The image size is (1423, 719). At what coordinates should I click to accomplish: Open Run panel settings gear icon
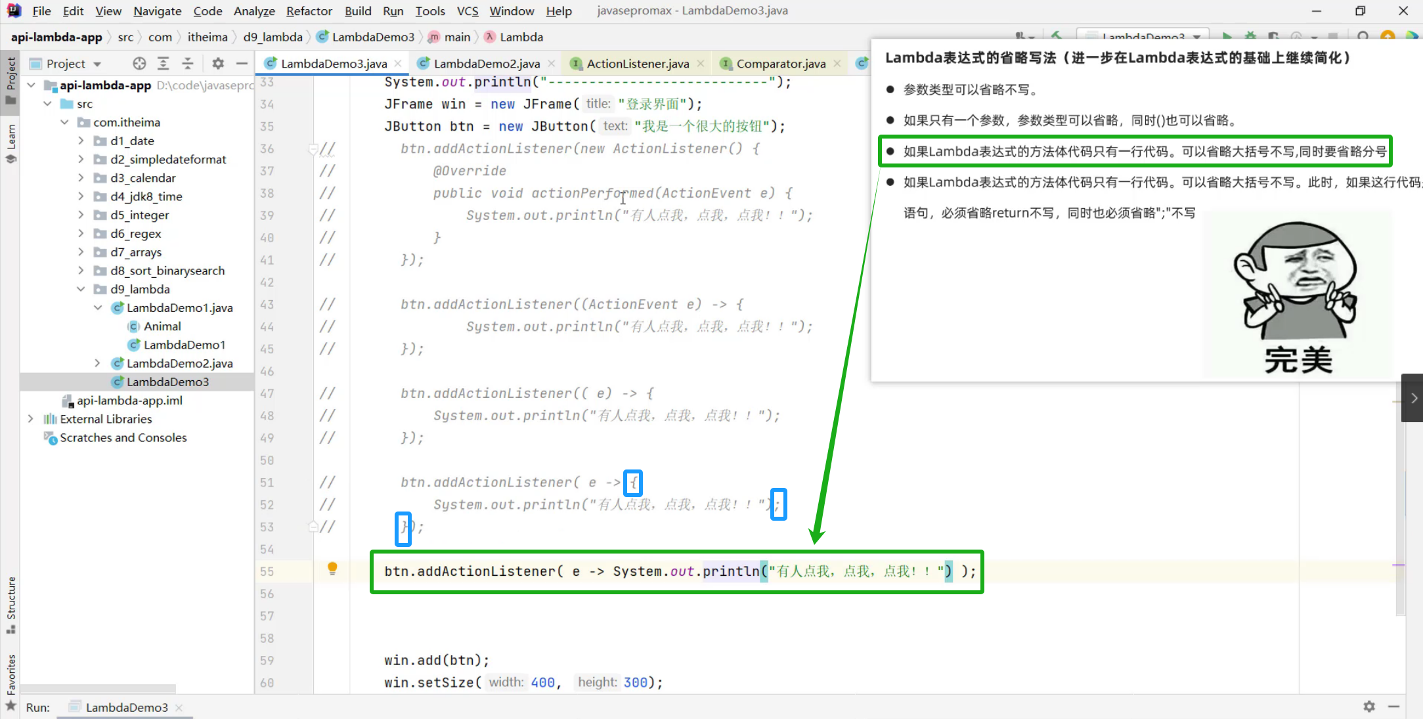point(1368,707)
